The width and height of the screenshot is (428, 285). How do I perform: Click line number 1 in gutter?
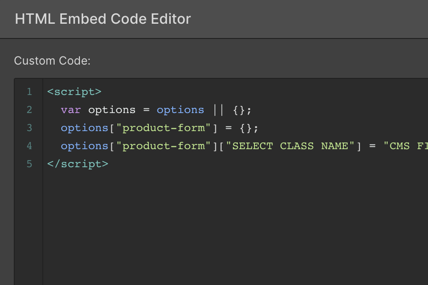[x=29, y=92]
